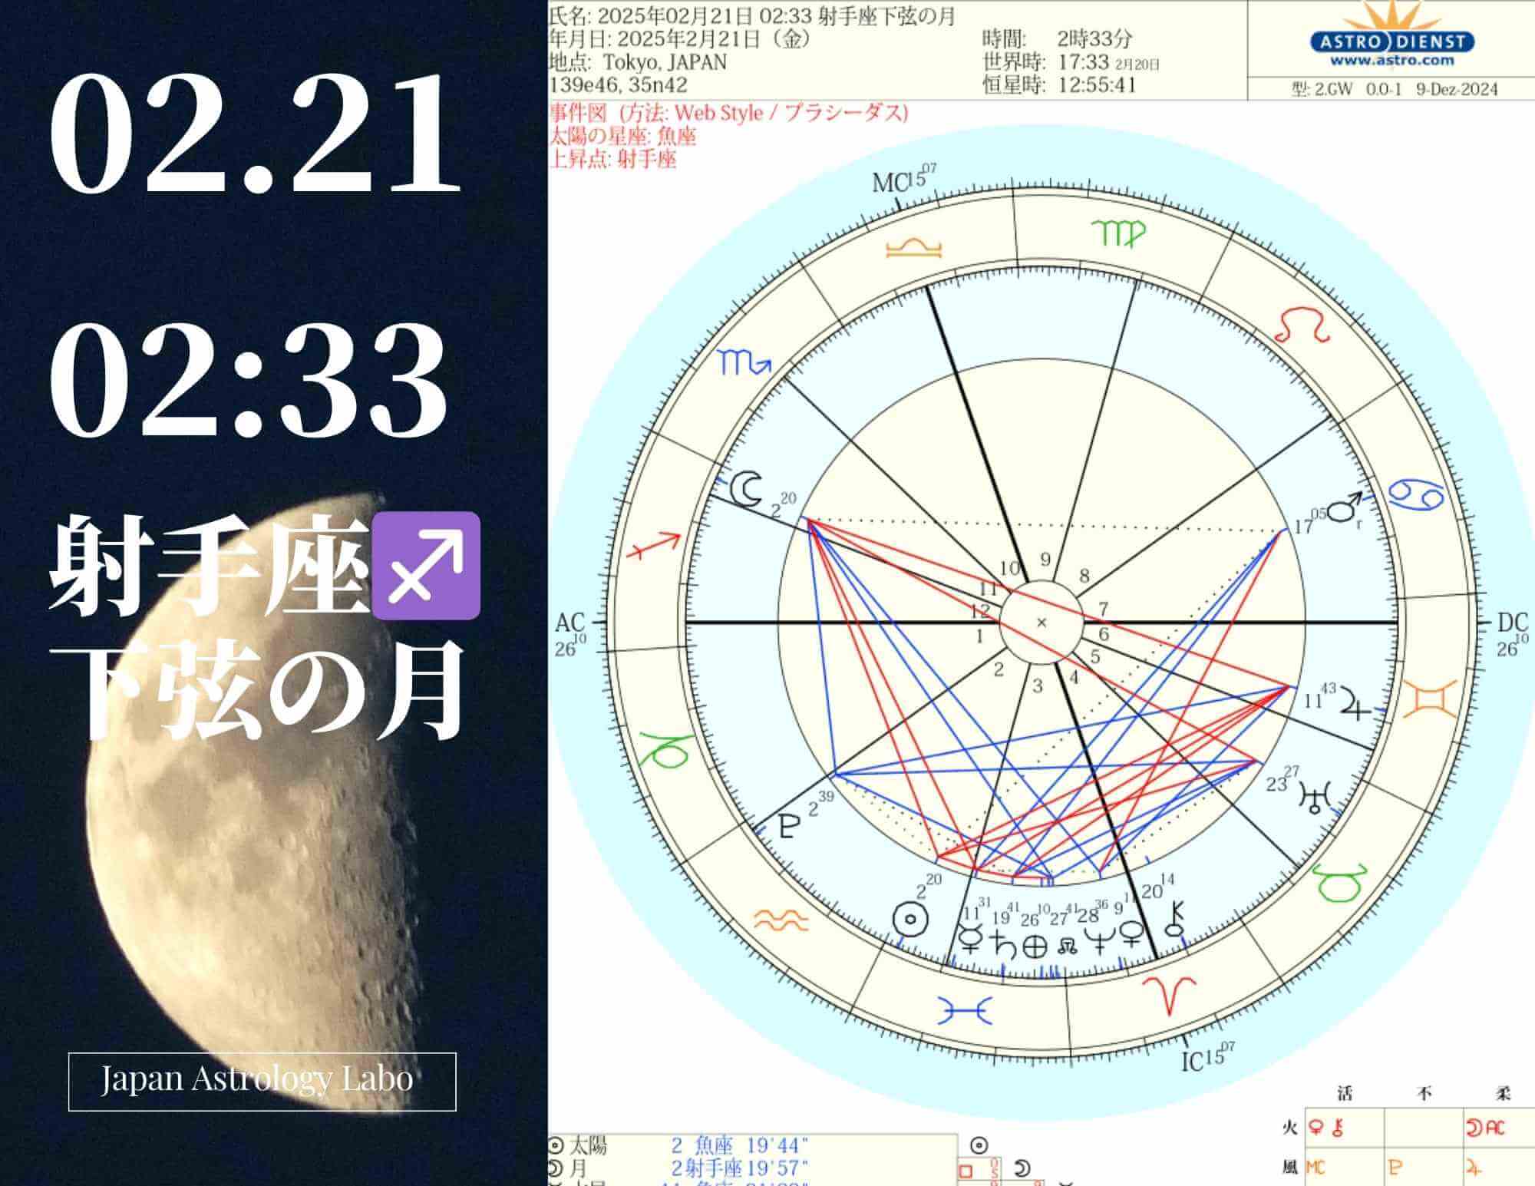Click the purple Sagittarius emoji beside 射手座
Screen dimensions: 1535x1186
tap(426, 566)
